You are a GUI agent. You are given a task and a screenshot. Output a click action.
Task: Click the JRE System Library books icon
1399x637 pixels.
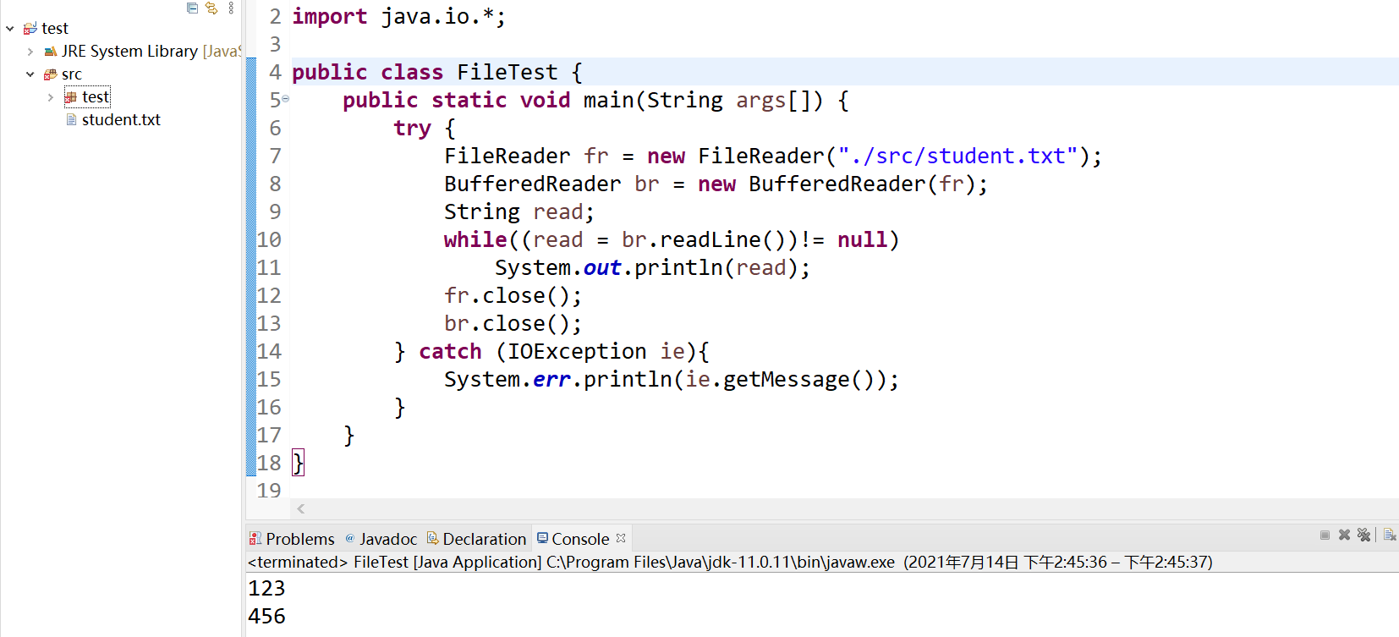pos(51,52)
